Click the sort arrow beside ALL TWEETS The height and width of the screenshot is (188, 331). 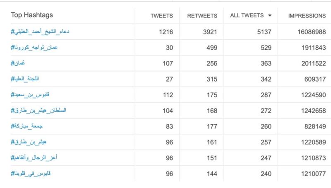(x=270, y=16)
